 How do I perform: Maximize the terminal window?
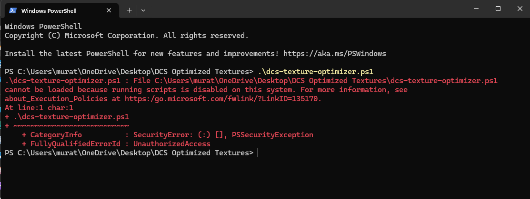[498, 9]
